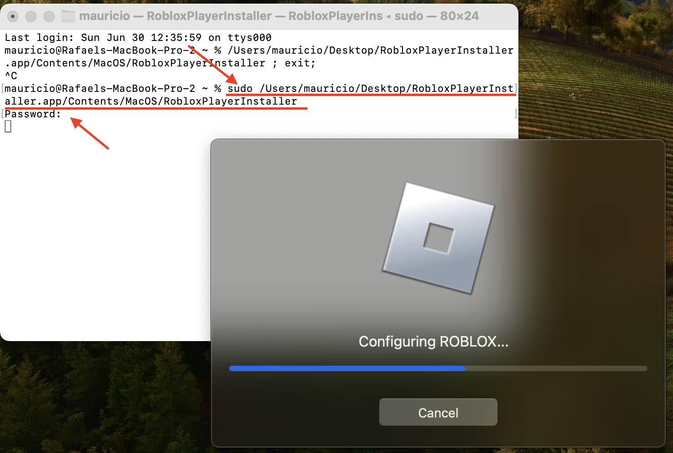Click the Terminal minimize window button
The width and height of the screenshot is (673, 453).
(31, 16)
